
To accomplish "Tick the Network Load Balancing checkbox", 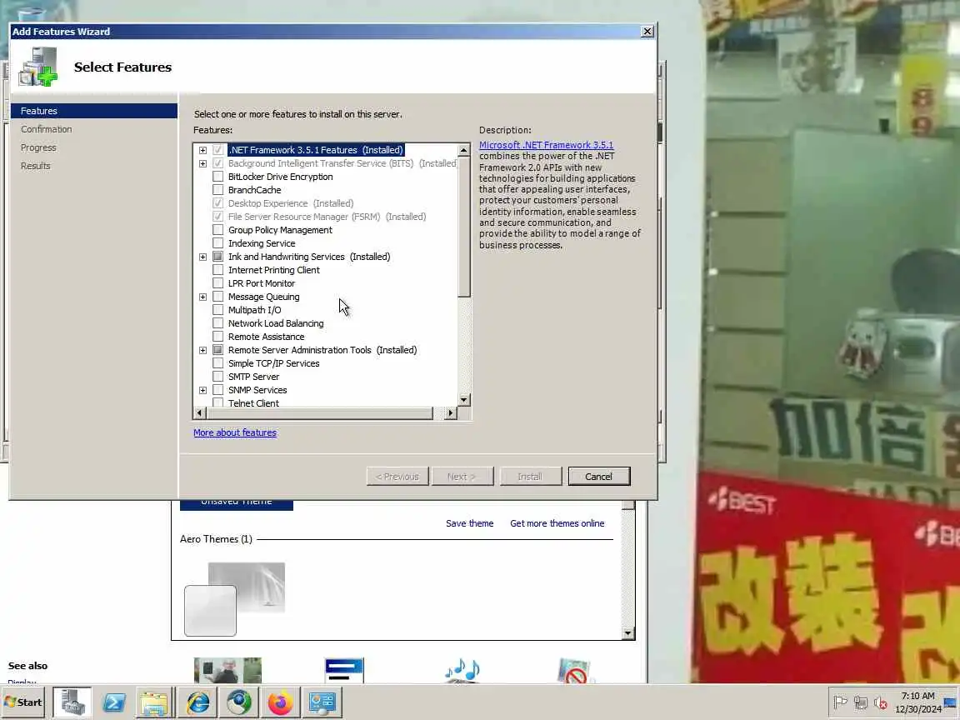I will click(x=218, y=323).
